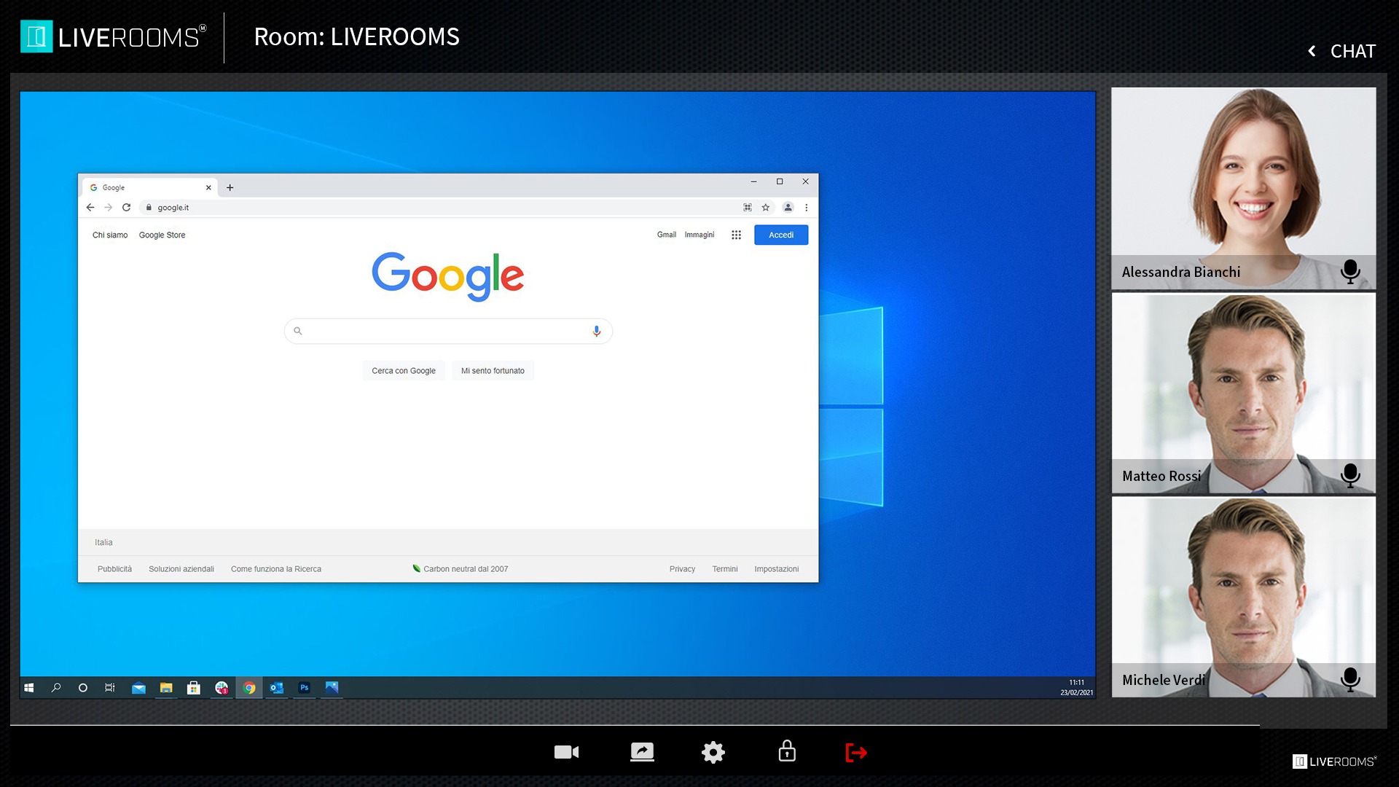Open Microsoft Store from taskbar

[x=194, y=688]
